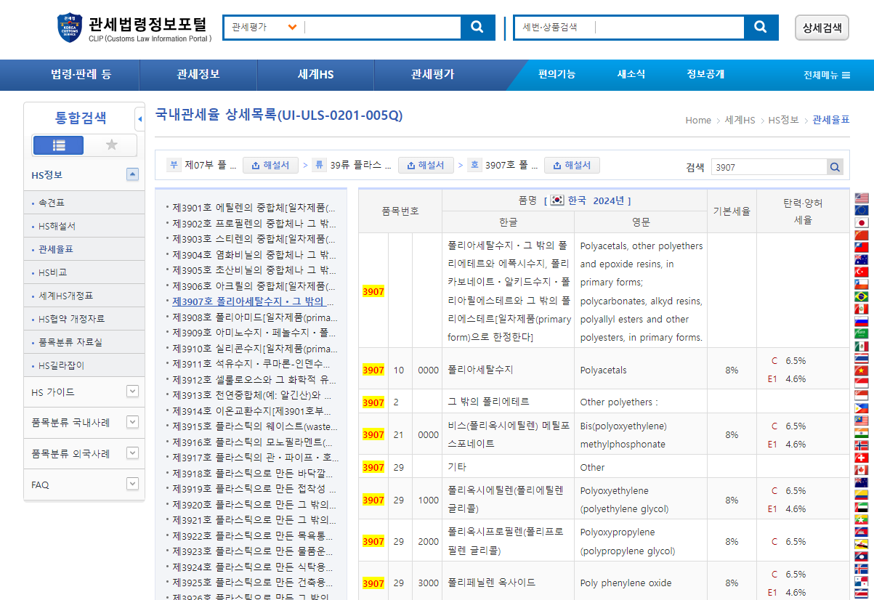Open 해설서 for 3907호

[572, 166]
